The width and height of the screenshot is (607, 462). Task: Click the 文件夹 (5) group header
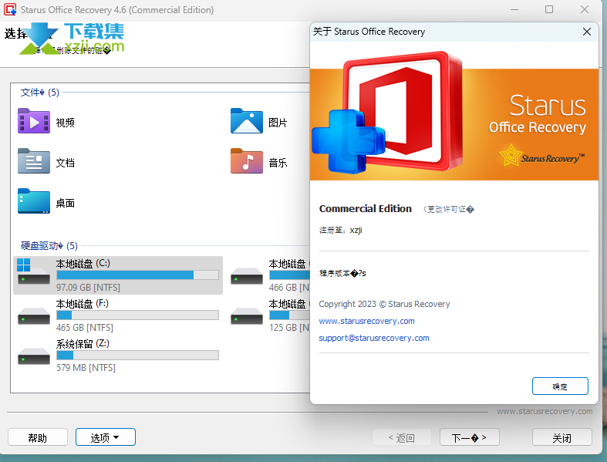pos(40,92)
